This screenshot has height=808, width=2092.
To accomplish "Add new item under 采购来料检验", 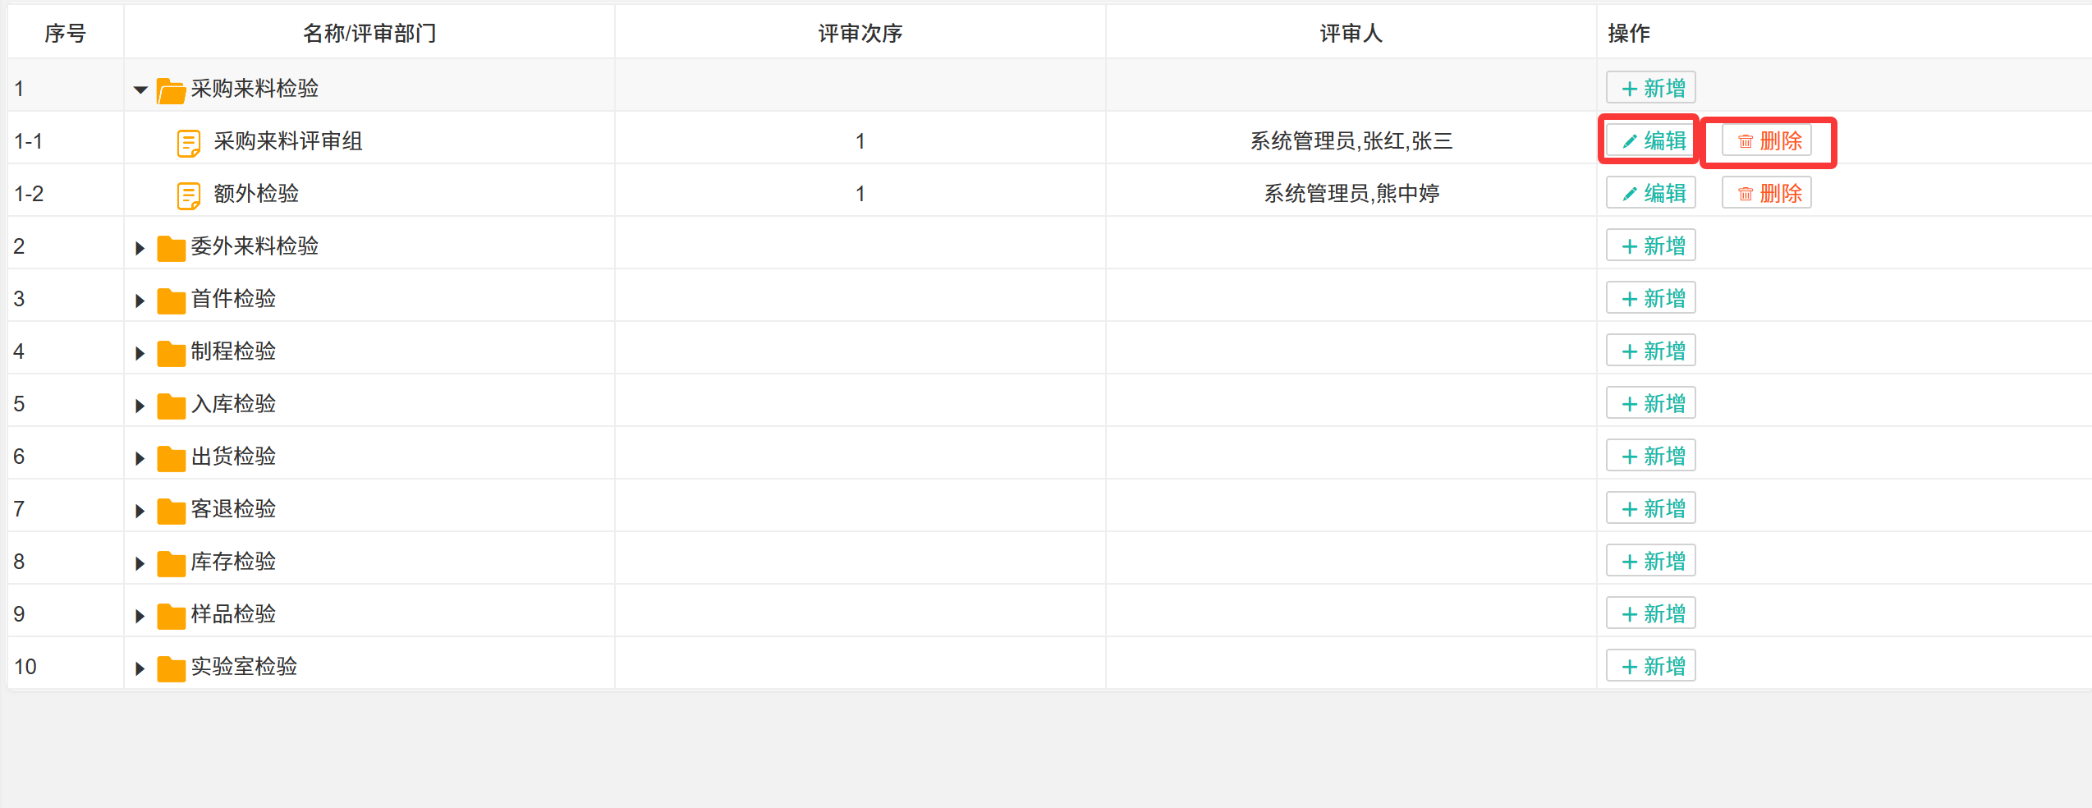I will (x=1651, y=89).
